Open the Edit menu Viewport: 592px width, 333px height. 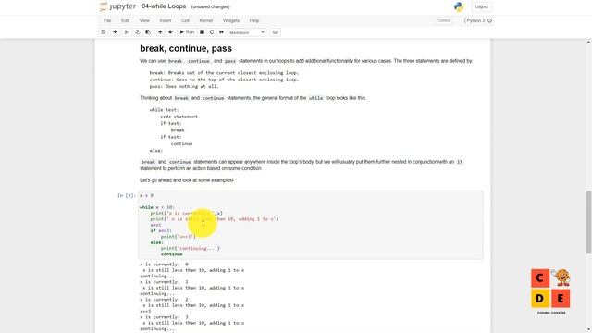point(126,20)
